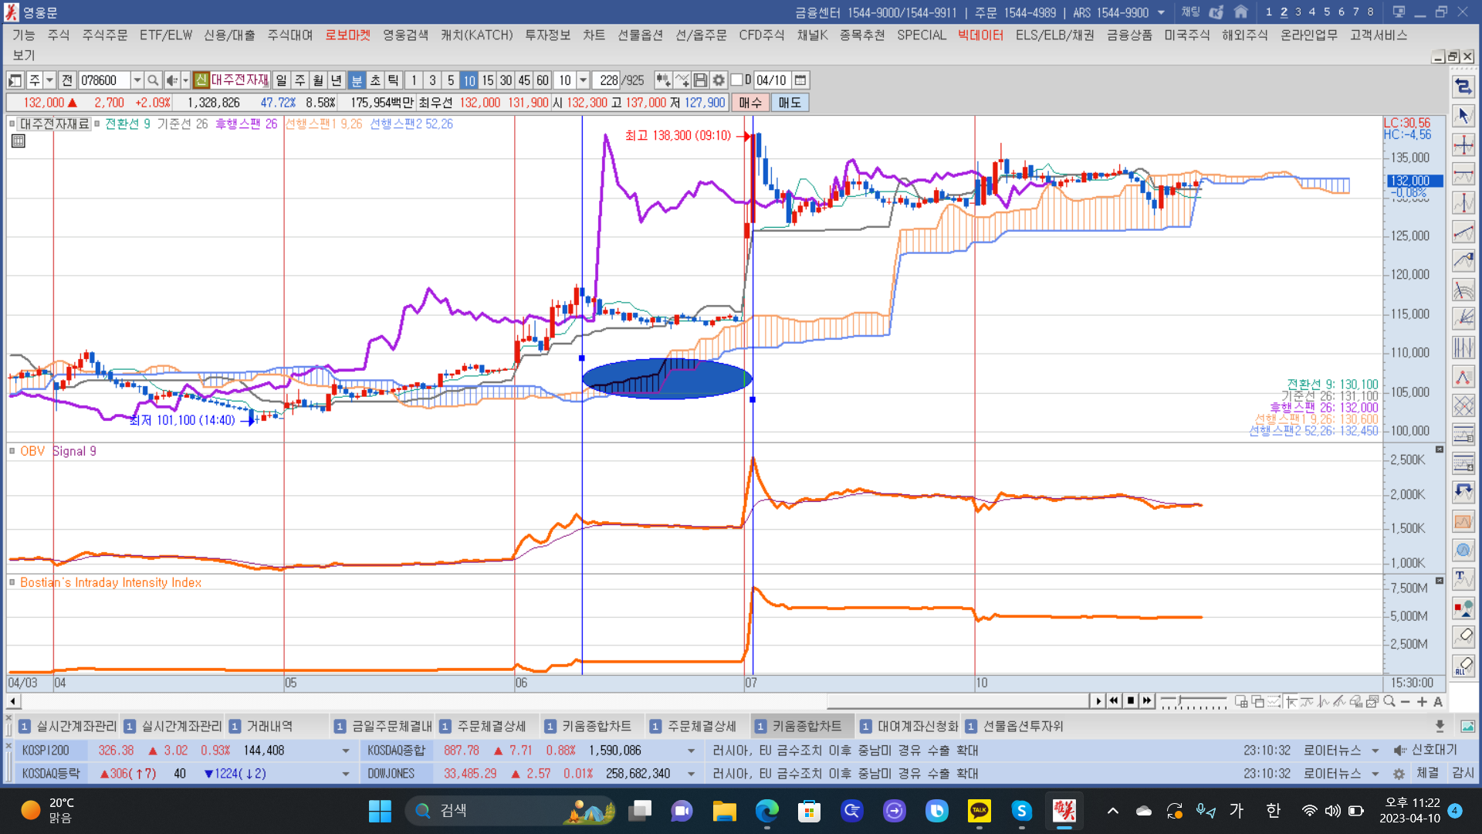Viewport: 1482px width, 834px height.
Task: Open the 차트 menu
Action: 594,36
